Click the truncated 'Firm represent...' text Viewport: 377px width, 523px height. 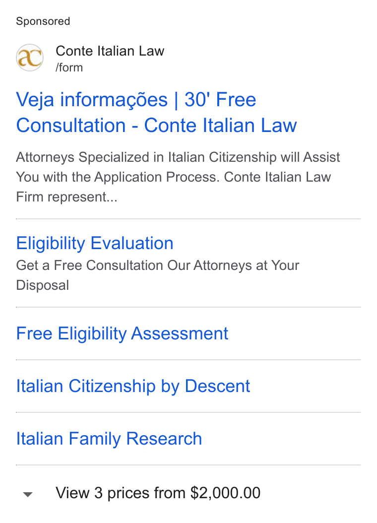[x=66, y=197]
